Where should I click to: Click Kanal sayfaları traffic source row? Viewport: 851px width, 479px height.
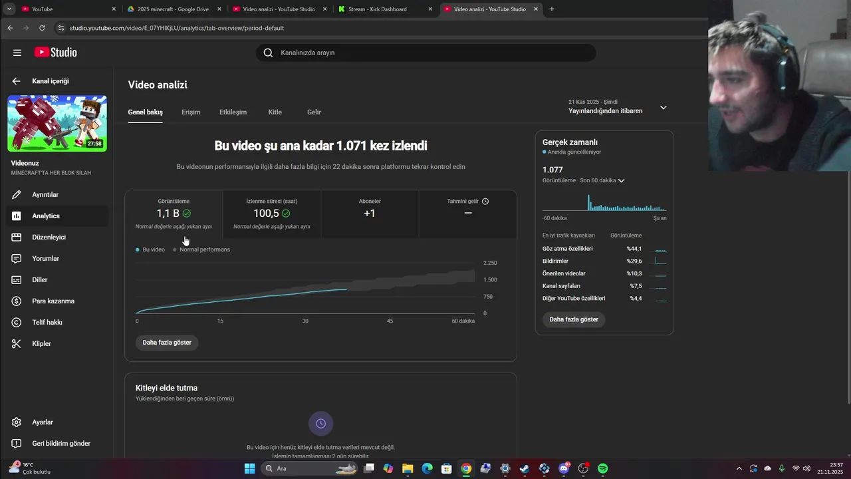pos(604,286)
